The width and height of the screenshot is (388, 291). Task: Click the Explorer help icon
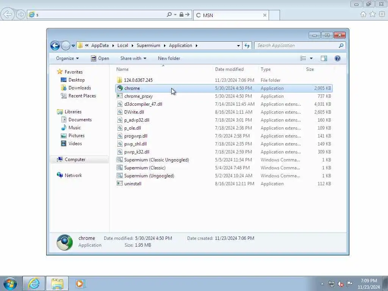pyautogui.click(x=337, y=58)
